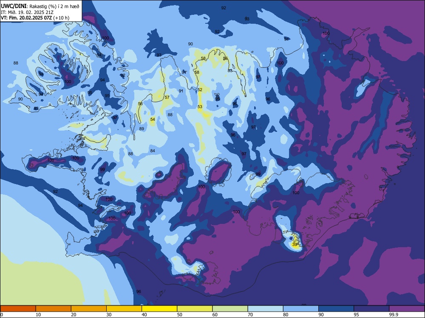Image resolution: width=425 pixels, height=318 pixels.
Task: Click the 95–99.9 dark navy legend swatch
Action: 371,309
